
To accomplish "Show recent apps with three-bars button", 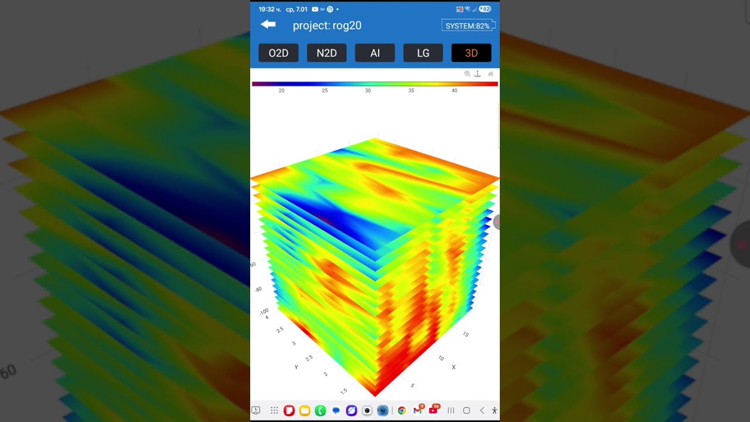I will point(451,411).
